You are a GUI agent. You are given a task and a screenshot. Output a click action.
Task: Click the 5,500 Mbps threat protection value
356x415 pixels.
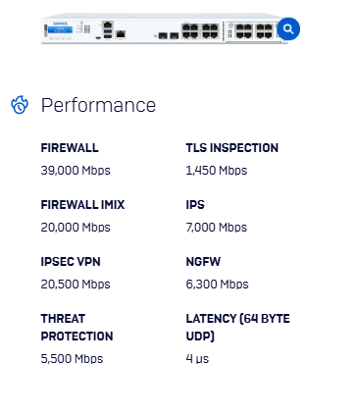(72, 359)
